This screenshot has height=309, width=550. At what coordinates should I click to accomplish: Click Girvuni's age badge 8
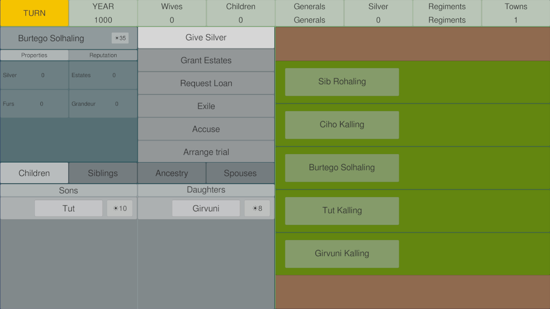click(257, 208)
